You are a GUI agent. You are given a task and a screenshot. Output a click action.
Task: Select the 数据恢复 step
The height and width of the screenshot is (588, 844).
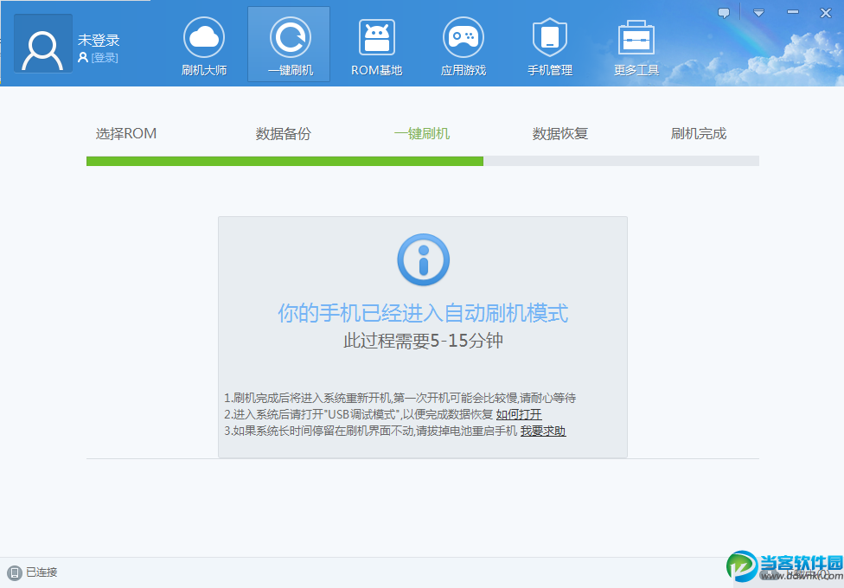[559, 133]
